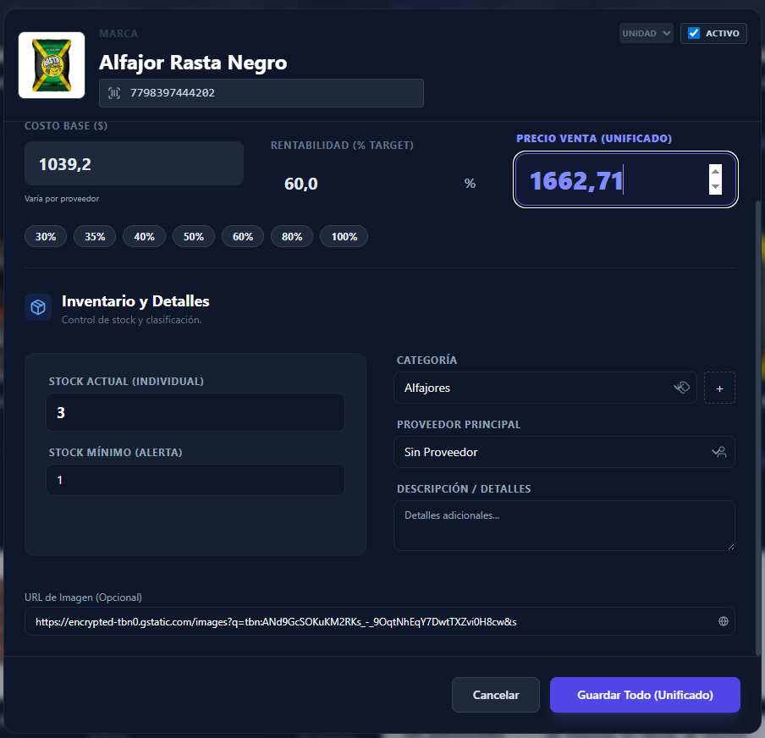This screenshot has height=738, width=765.
Task: Click the supplier person icon in Proveedor Principal
Action: [719, 452]
